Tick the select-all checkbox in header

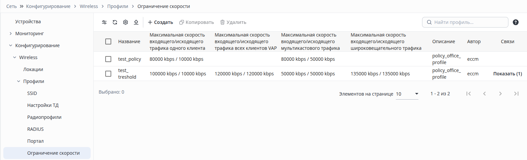(108, 41)
